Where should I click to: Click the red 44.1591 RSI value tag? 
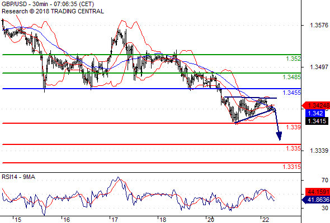(318, 192)
